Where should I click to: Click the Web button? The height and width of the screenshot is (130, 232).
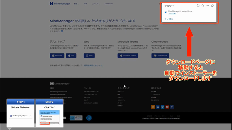click(89, 56)
